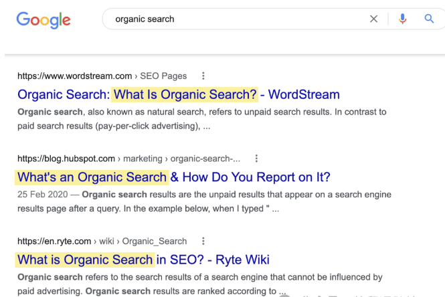The width and height of the screenshot is (445, 297).
Task: Start voice search with microphone icon
Action: point(402,19)
